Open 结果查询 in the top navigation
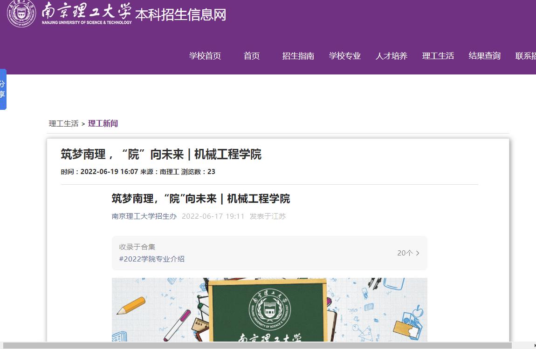The image size is (536, 349). point(484,56)
